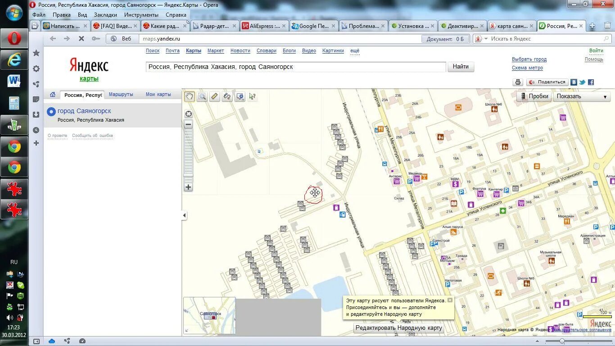Share map via Twitter icon
This screenshot has width=615, height=346.
click(582, 82)
